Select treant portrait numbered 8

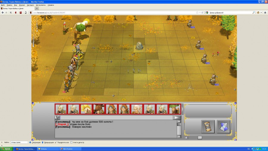pyautogui.click(x=175, y=109)
